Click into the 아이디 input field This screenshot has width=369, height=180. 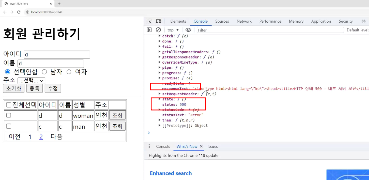57,55
